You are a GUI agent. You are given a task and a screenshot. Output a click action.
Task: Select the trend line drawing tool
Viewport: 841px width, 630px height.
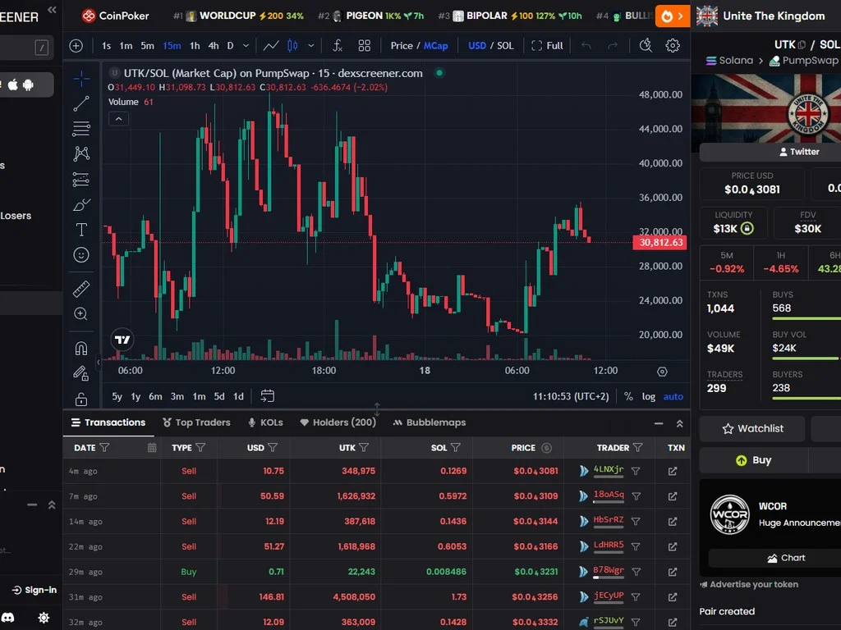point(81,104)
